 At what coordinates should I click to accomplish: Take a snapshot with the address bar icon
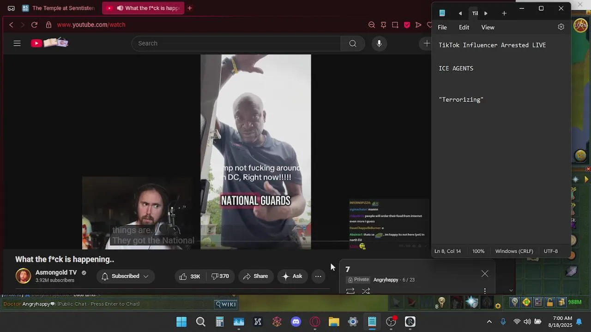coord(395,25)
